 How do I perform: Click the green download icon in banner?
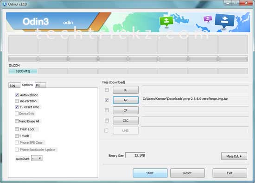pyautogui.click(x=166, y=21)
